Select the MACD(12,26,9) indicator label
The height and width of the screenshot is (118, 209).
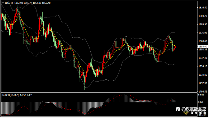tap(11, 95)
